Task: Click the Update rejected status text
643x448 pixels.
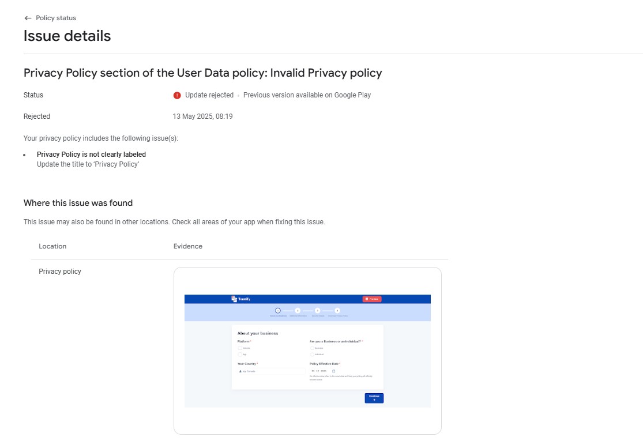Action: coord(209,95)
